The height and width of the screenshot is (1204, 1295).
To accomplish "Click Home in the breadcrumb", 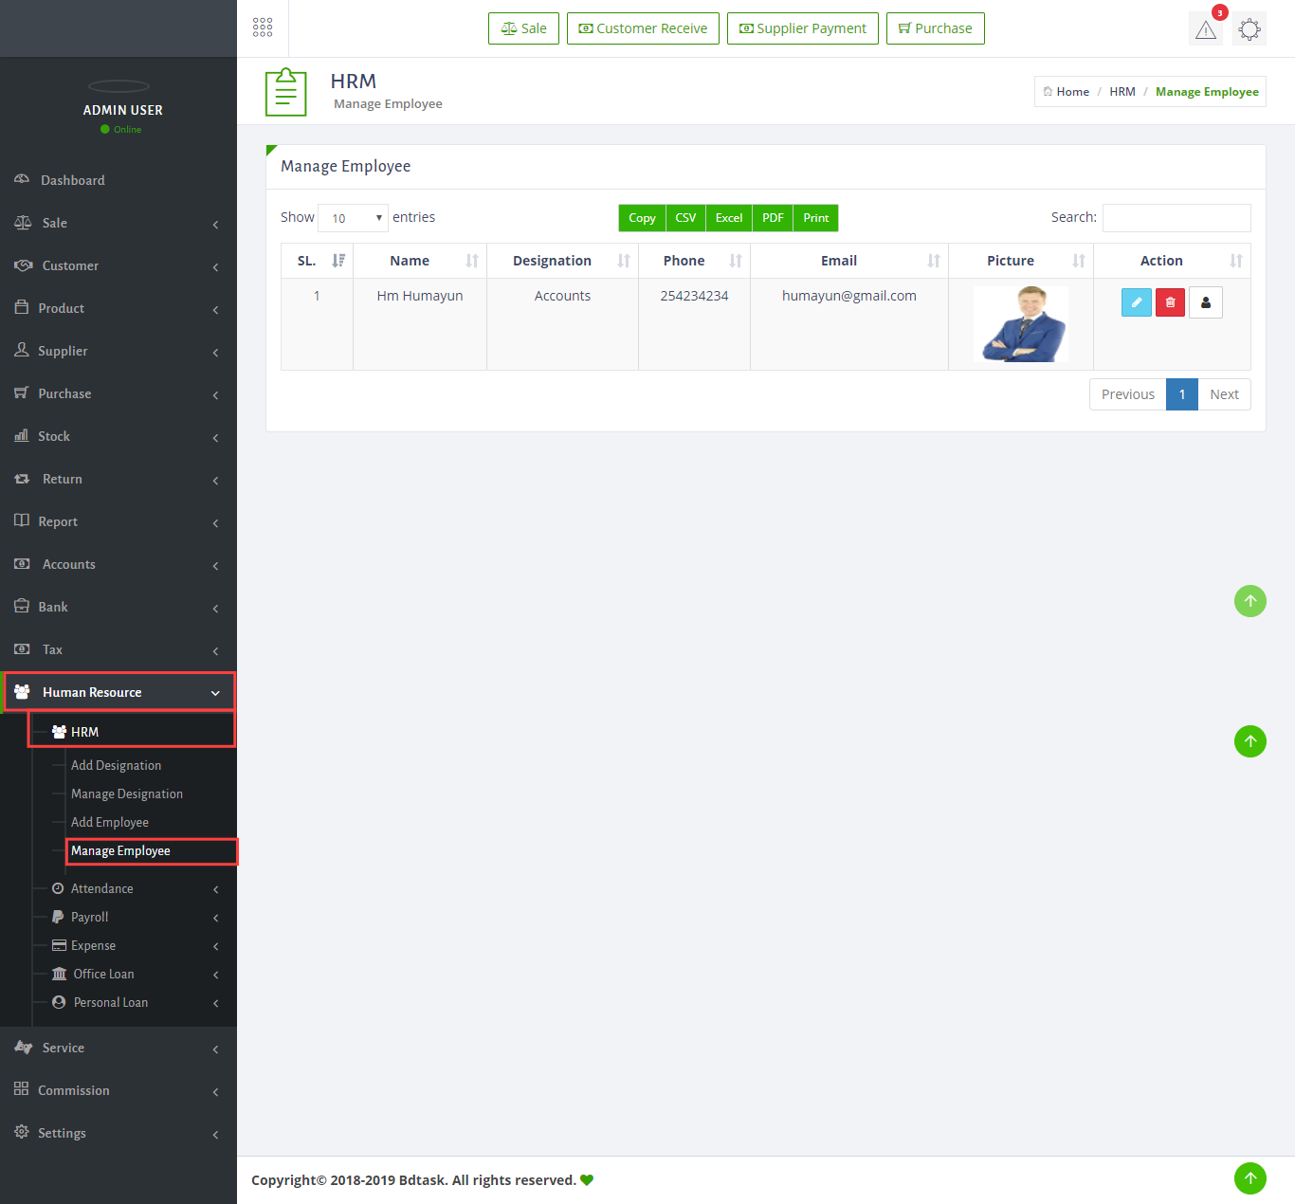I will (1072, 92).
